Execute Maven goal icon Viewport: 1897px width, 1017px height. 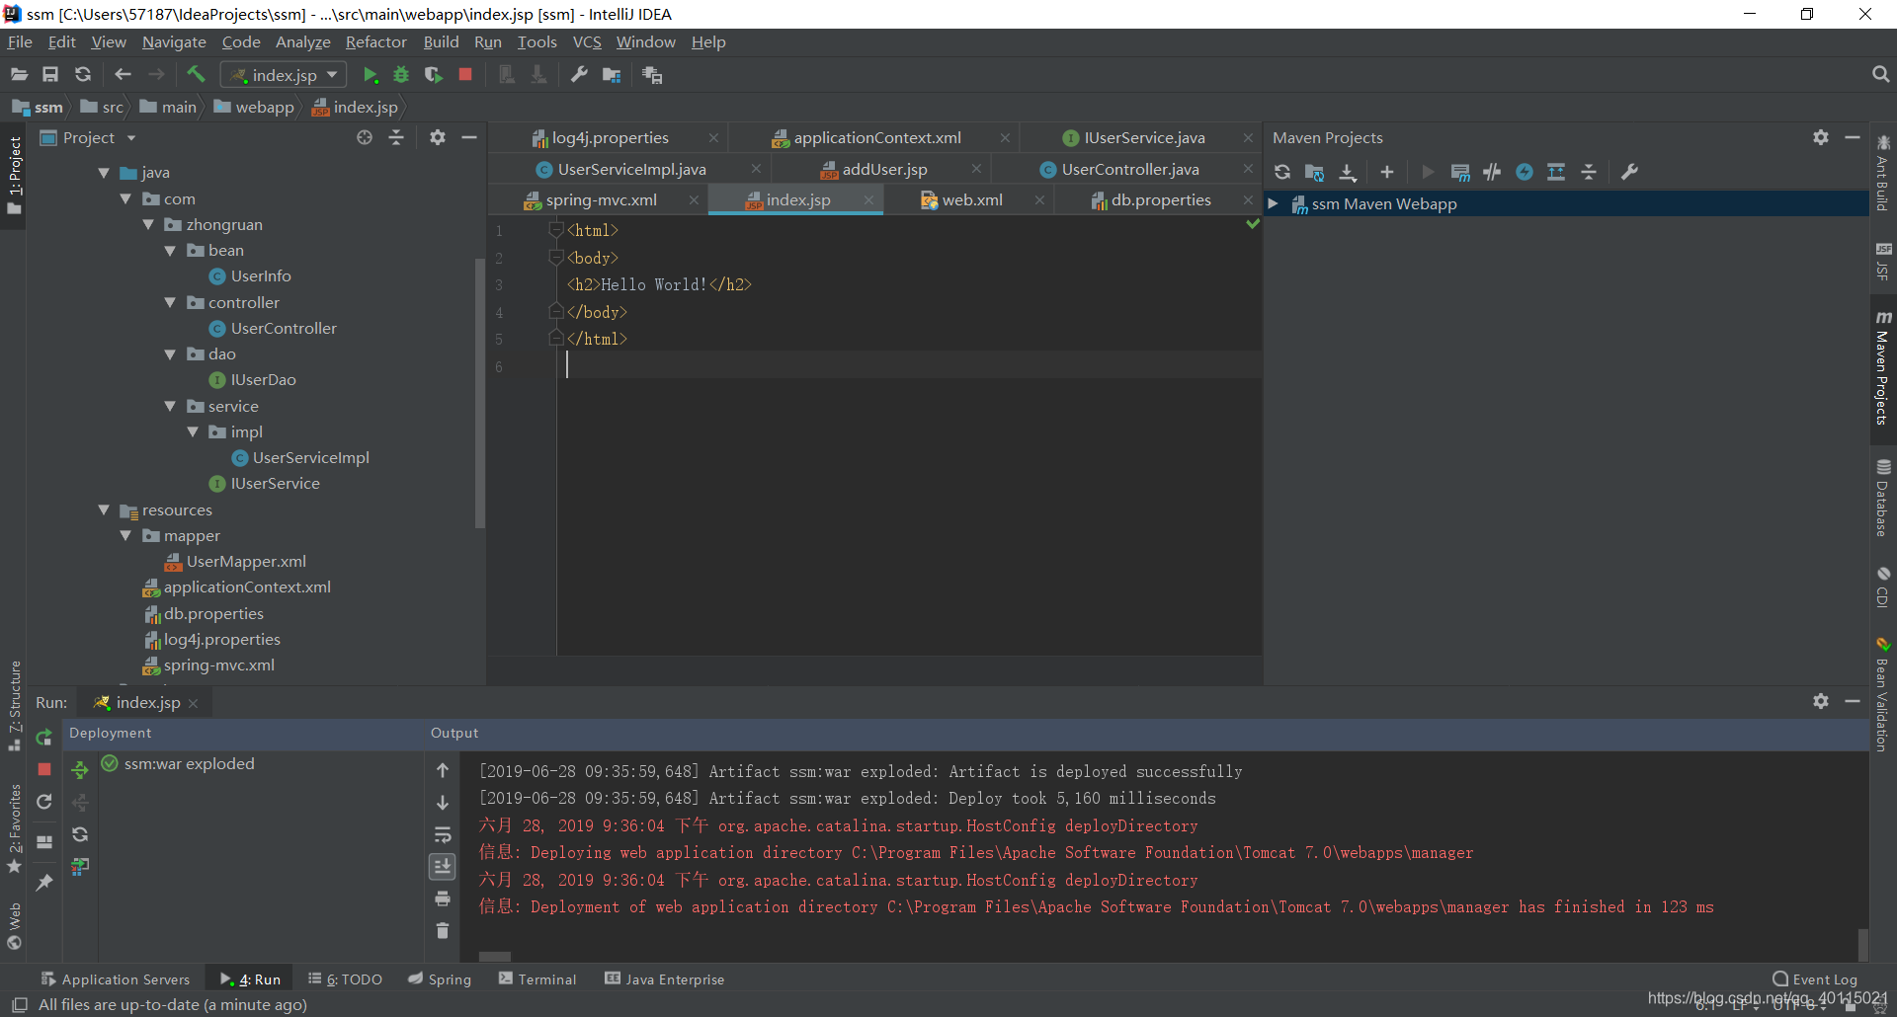(1460, 173)
